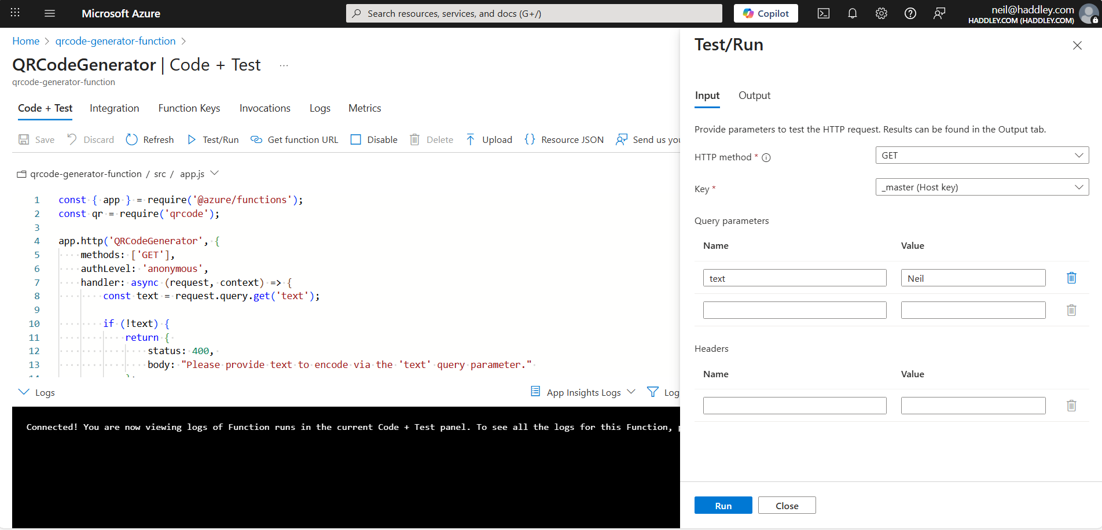Save the function code
This screenshot has height=530, width=1102.
point(36,139)
